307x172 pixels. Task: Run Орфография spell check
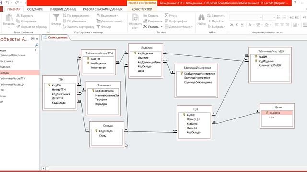point(176,21)
